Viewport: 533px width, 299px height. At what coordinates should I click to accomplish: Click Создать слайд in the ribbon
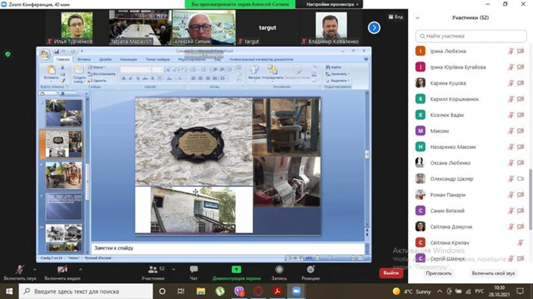(x=79, y=74)
